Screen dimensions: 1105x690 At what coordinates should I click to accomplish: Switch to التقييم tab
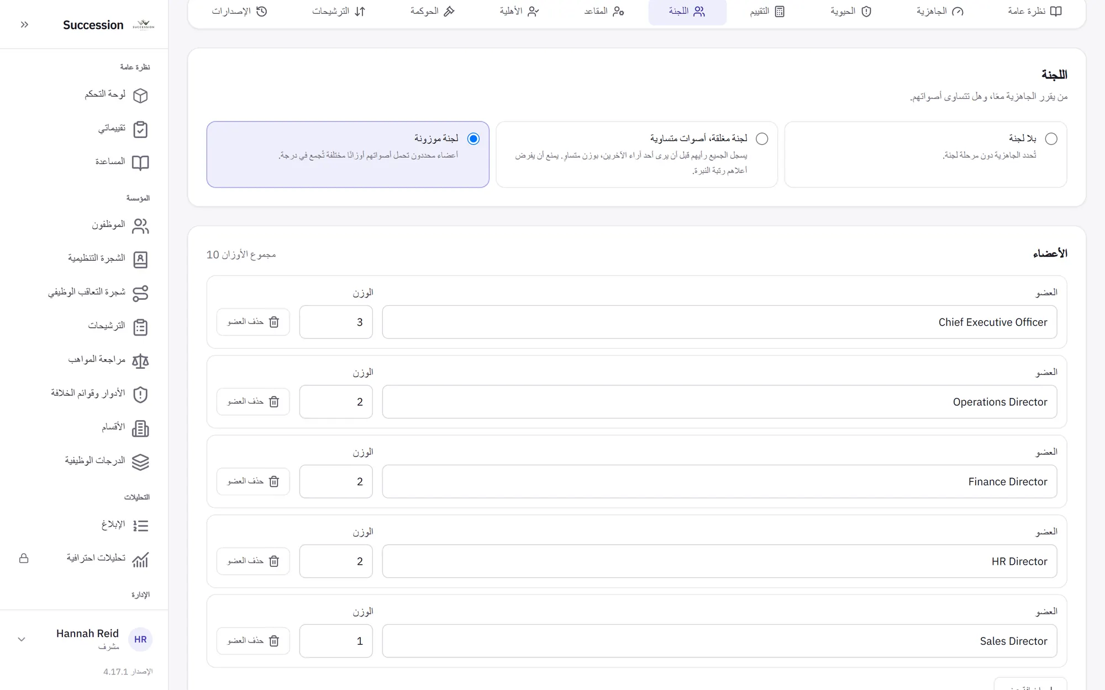[767, 11]
